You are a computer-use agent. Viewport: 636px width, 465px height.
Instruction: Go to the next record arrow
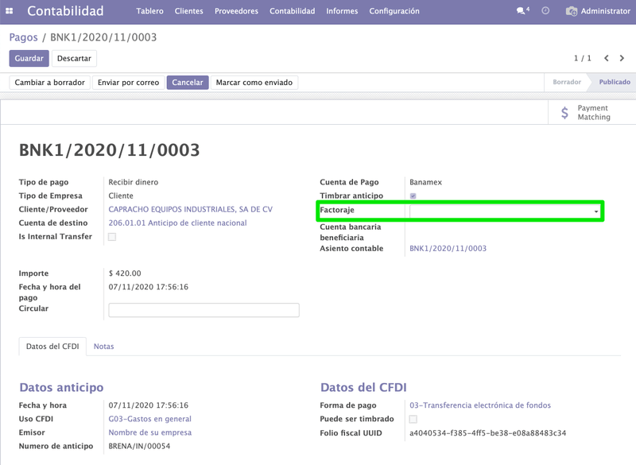[622, 58]
